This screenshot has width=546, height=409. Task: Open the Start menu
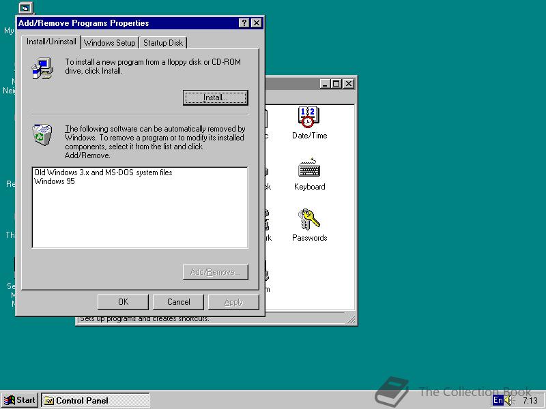tap(20, 400)
